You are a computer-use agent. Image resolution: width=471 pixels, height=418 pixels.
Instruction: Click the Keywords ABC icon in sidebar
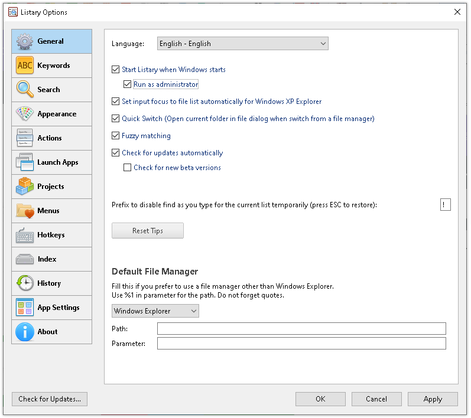[x=25, y=66]
